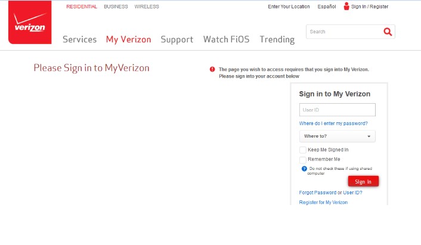Check the Keep Me Signed In box
This screenshot has width=421, height=245.
(302, 150)
